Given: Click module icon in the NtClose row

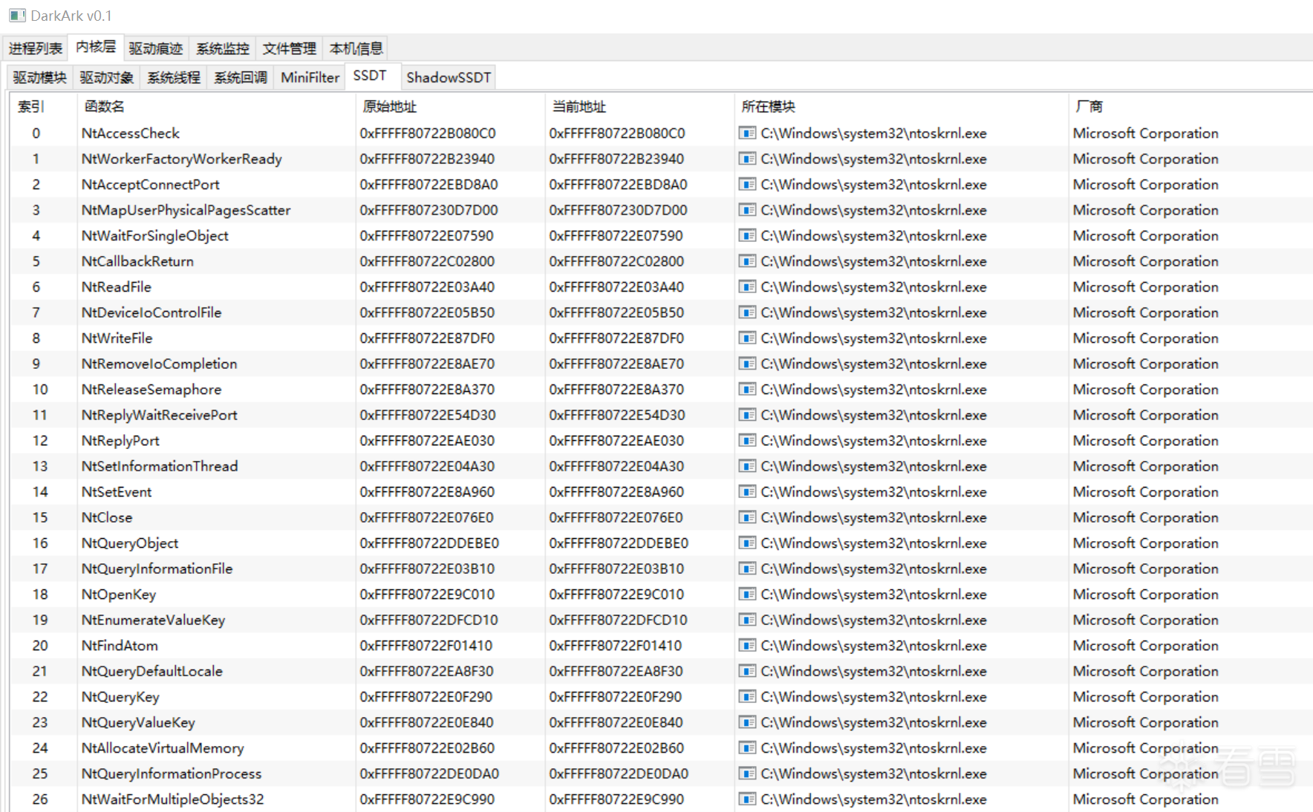Looking at the screenshot, I should pos(747,517).
